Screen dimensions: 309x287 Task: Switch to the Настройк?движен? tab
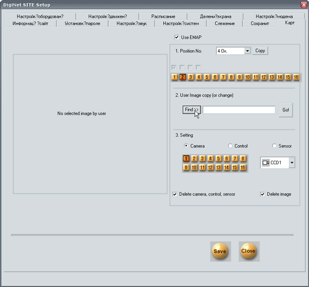coord(108,17)
